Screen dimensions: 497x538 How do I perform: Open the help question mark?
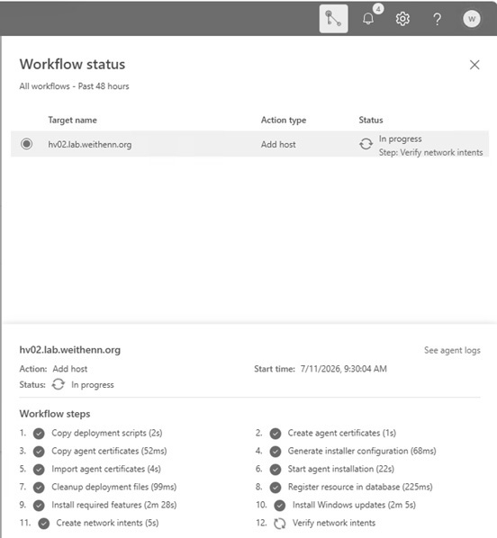(437, 19)
